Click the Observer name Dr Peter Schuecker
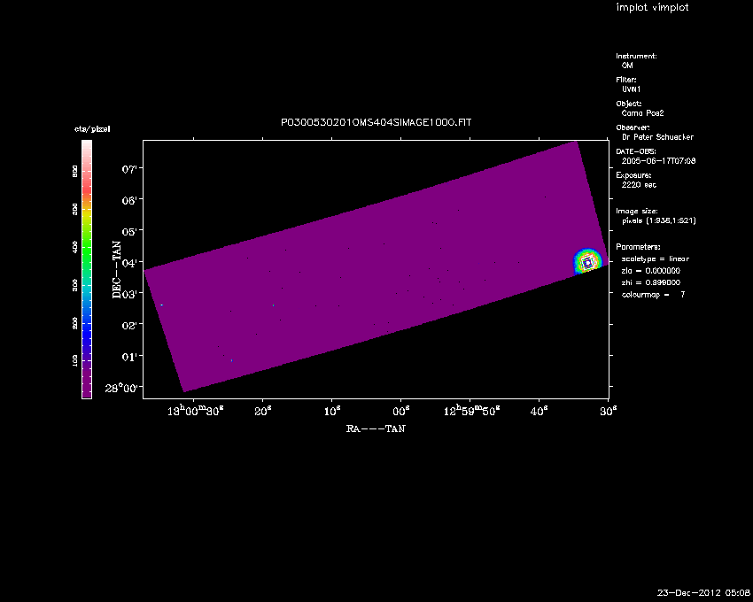Screen dimensions: 753x602 pyautogui.click(x=659, y=136)
